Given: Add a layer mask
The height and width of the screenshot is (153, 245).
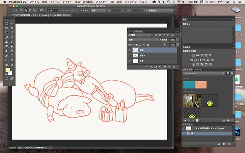Looking at the screenshot, I should click(155, 67).
